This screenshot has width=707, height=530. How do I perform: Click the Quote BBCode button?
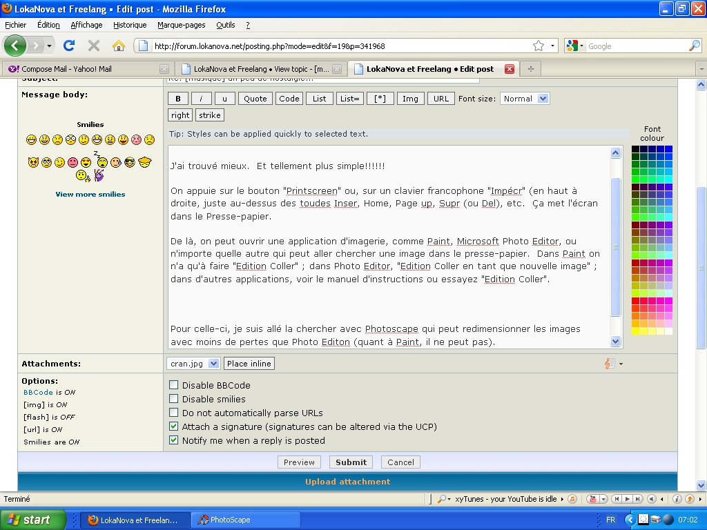[255, 99]
